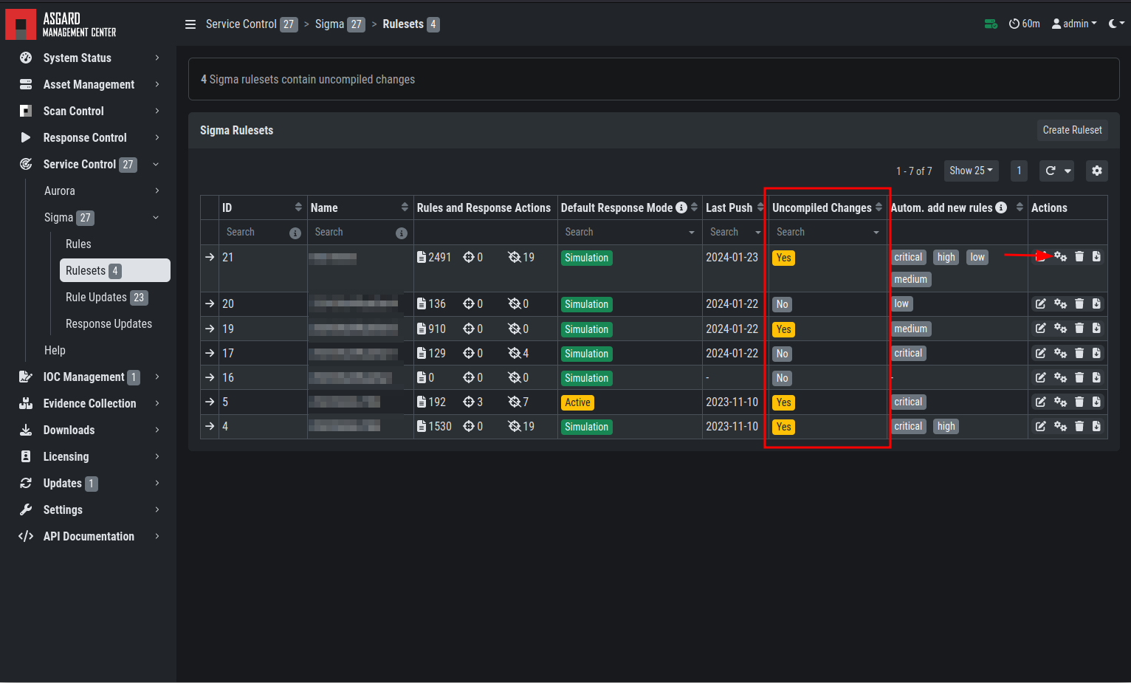
Task: Click the Create Ruleset button
Action: coord(1072,130)
